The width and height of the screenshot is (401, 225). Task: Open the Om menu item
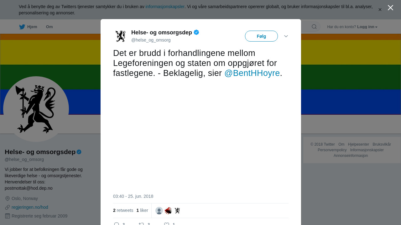pos(49,27)
